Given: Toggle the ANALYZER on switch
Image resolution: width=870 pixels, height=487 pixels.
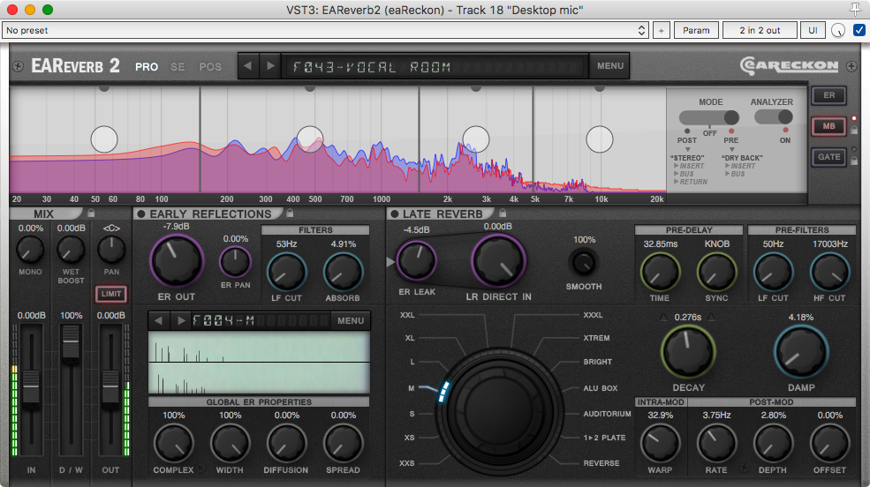Looking at the screenshot, I should point(773,117).
